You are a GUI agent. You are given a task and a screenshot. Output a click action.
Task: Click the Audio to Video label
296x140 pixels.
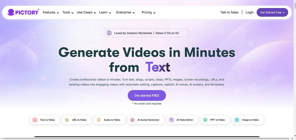(112, 120)
